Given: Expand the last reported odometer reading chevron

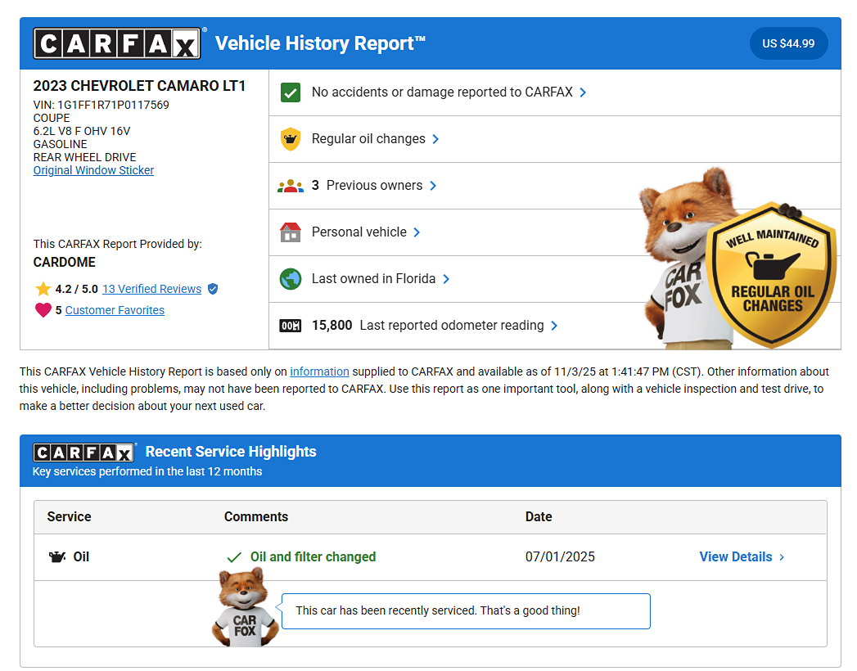Looking at the screenshot, I should 554,326.
